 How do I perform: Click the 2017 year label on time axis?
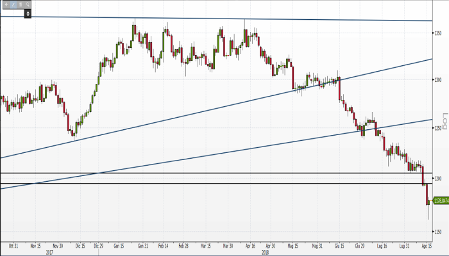pos(49,252)
